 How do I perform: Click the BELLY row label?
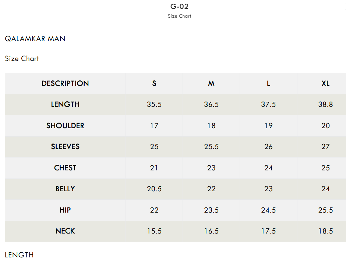[x=65, y=189]
